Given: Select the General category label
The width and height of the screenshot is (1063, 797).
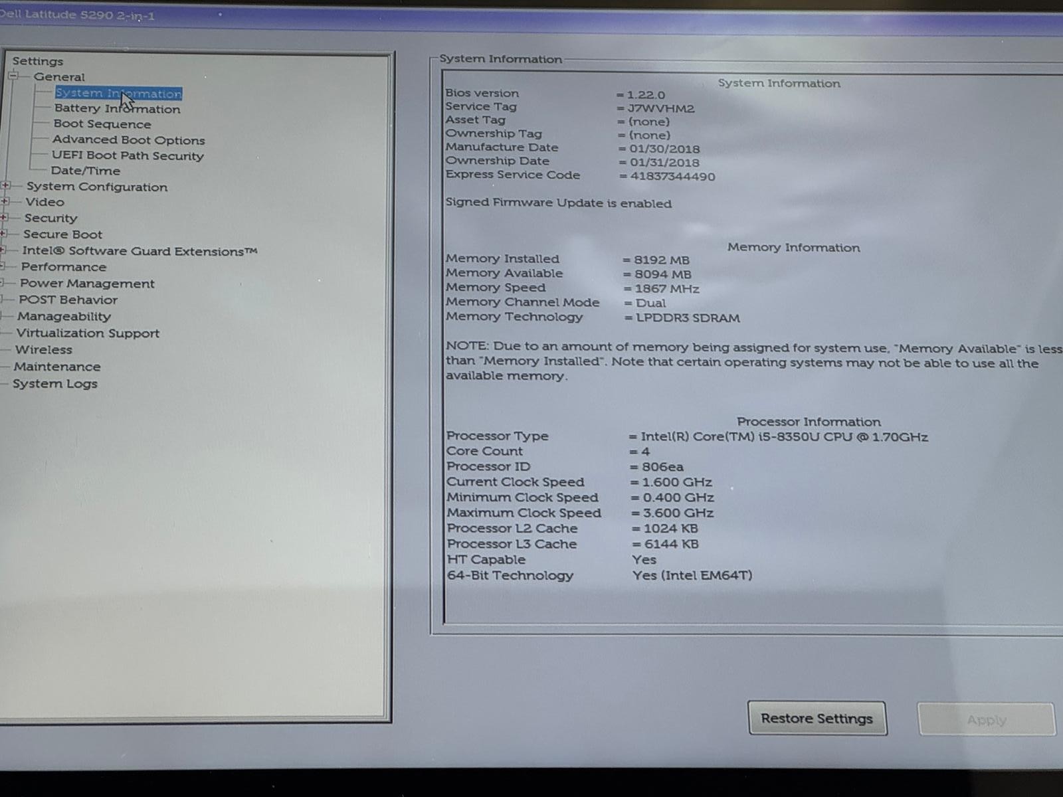Looking at the screenshot, I should coord(59,77).
